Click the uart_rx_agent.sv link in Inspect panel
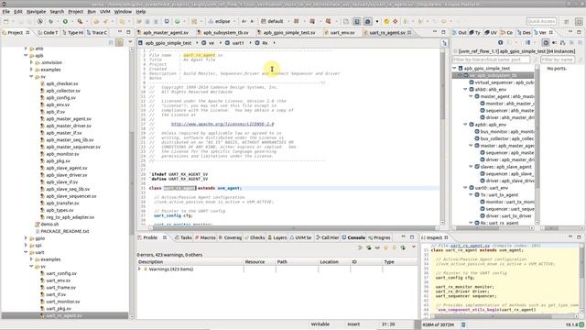The width and height of the screenshot is (586, 330). [x=470, y=246]
